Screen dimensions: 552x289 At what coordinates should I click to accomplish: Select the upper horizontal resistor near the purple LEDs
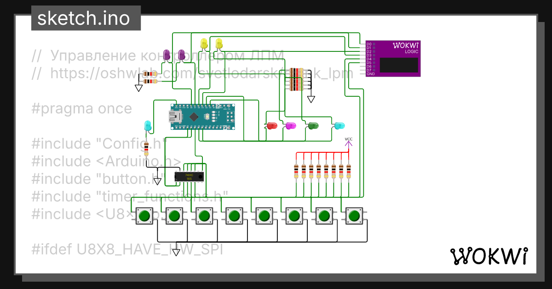pos(150,74)
